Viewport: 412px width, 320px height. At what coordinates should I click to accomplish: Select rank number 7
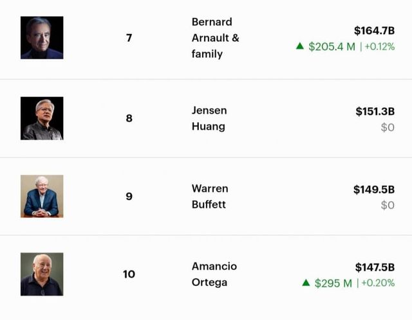129,38
